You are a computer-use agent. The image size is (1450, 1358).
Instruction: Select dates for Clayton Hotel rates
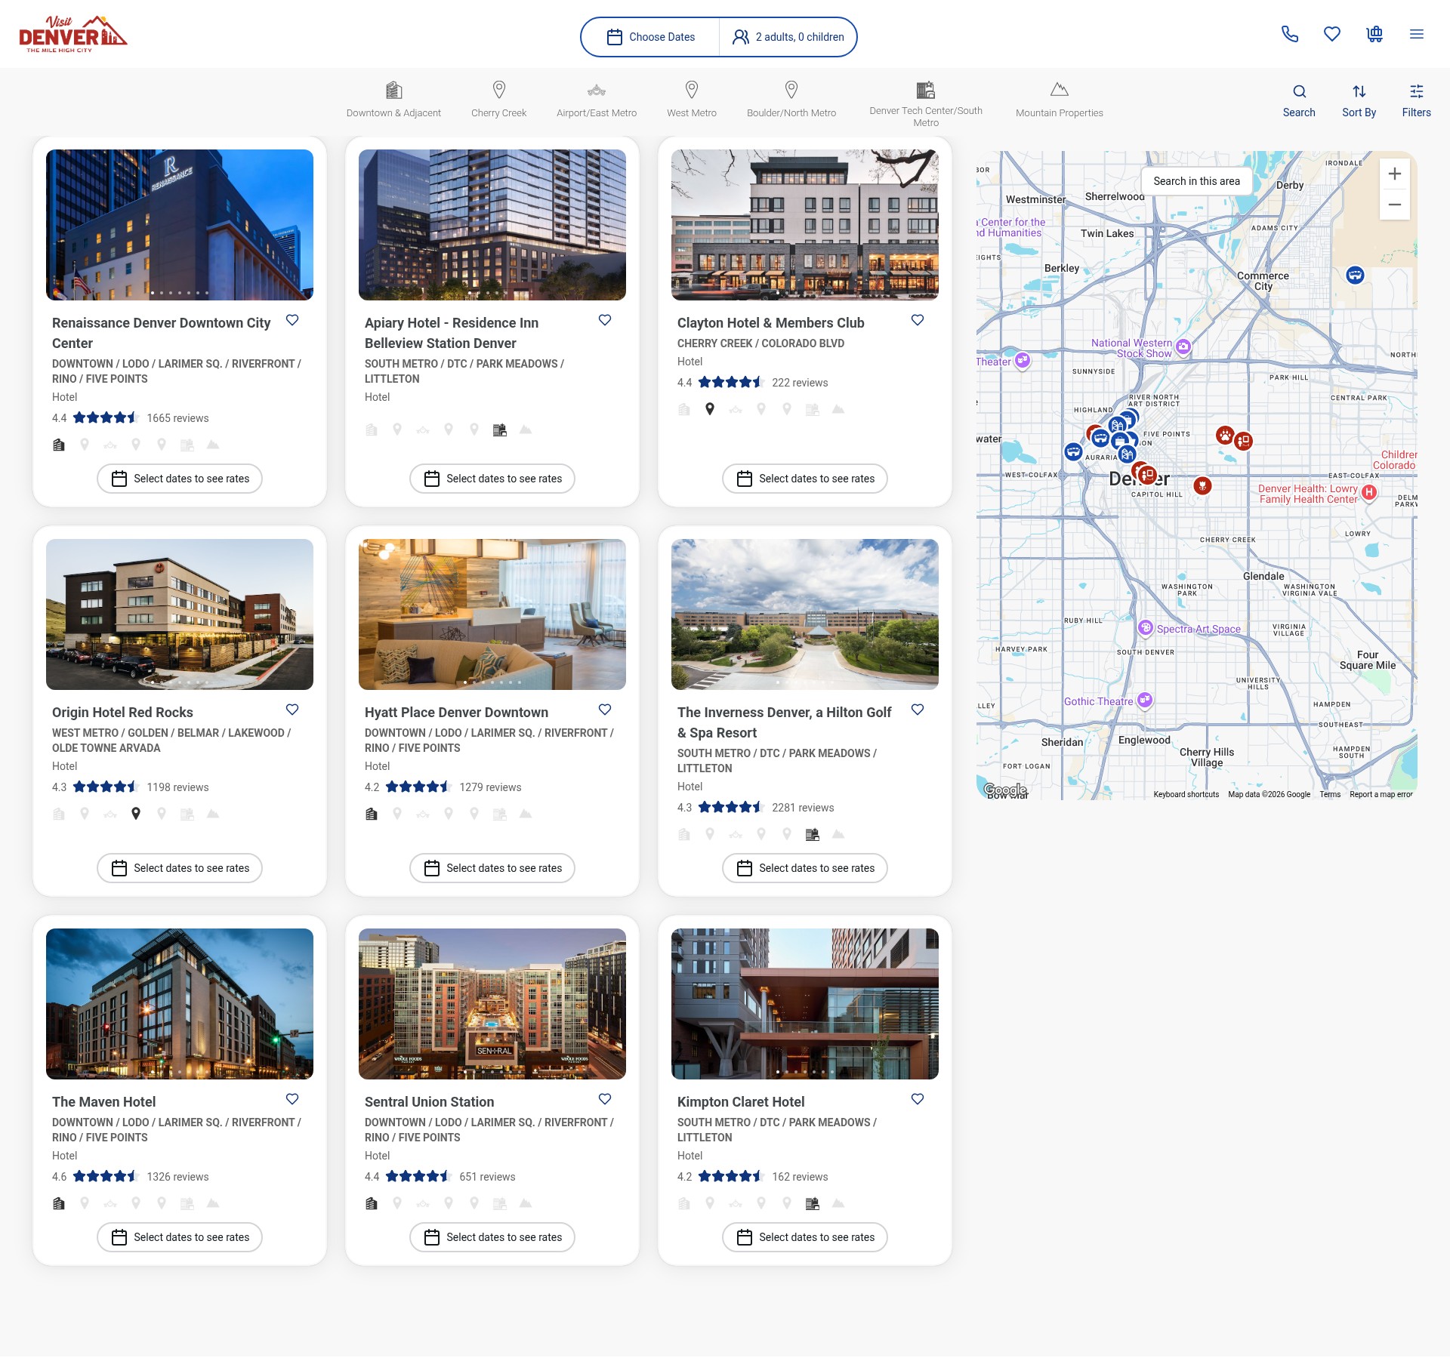[805, 479]
